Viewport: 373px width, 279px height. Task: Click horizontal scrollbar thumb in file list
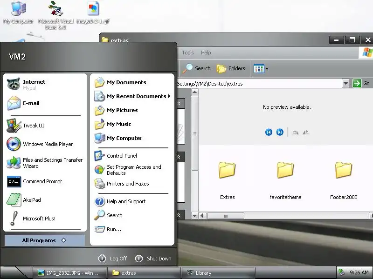coord(226,216)
